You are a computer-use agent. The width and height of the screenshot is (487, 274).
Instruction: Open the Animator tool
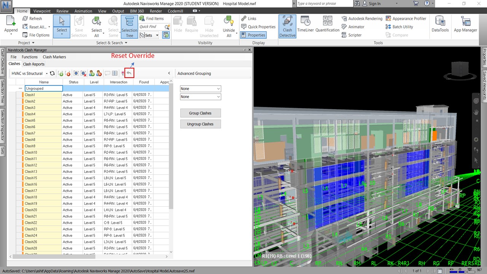click(353, 27)
